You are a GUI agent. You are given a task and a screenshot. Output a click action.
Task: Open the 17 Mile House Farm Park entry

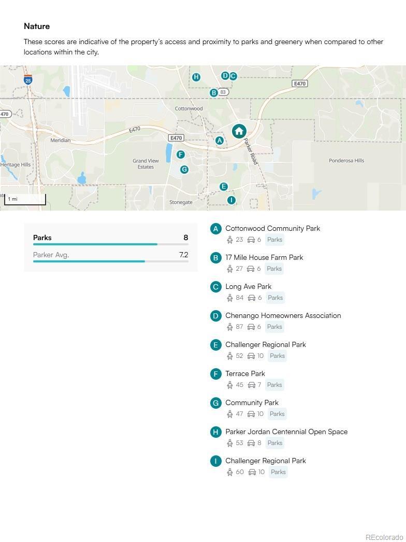264,257
